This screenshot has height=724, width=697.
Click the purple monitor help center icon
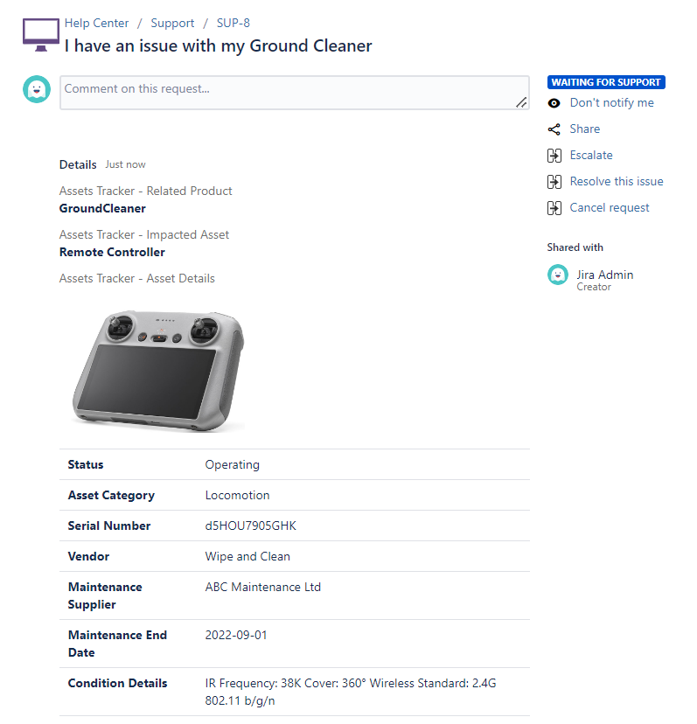[x=40, y=34]
